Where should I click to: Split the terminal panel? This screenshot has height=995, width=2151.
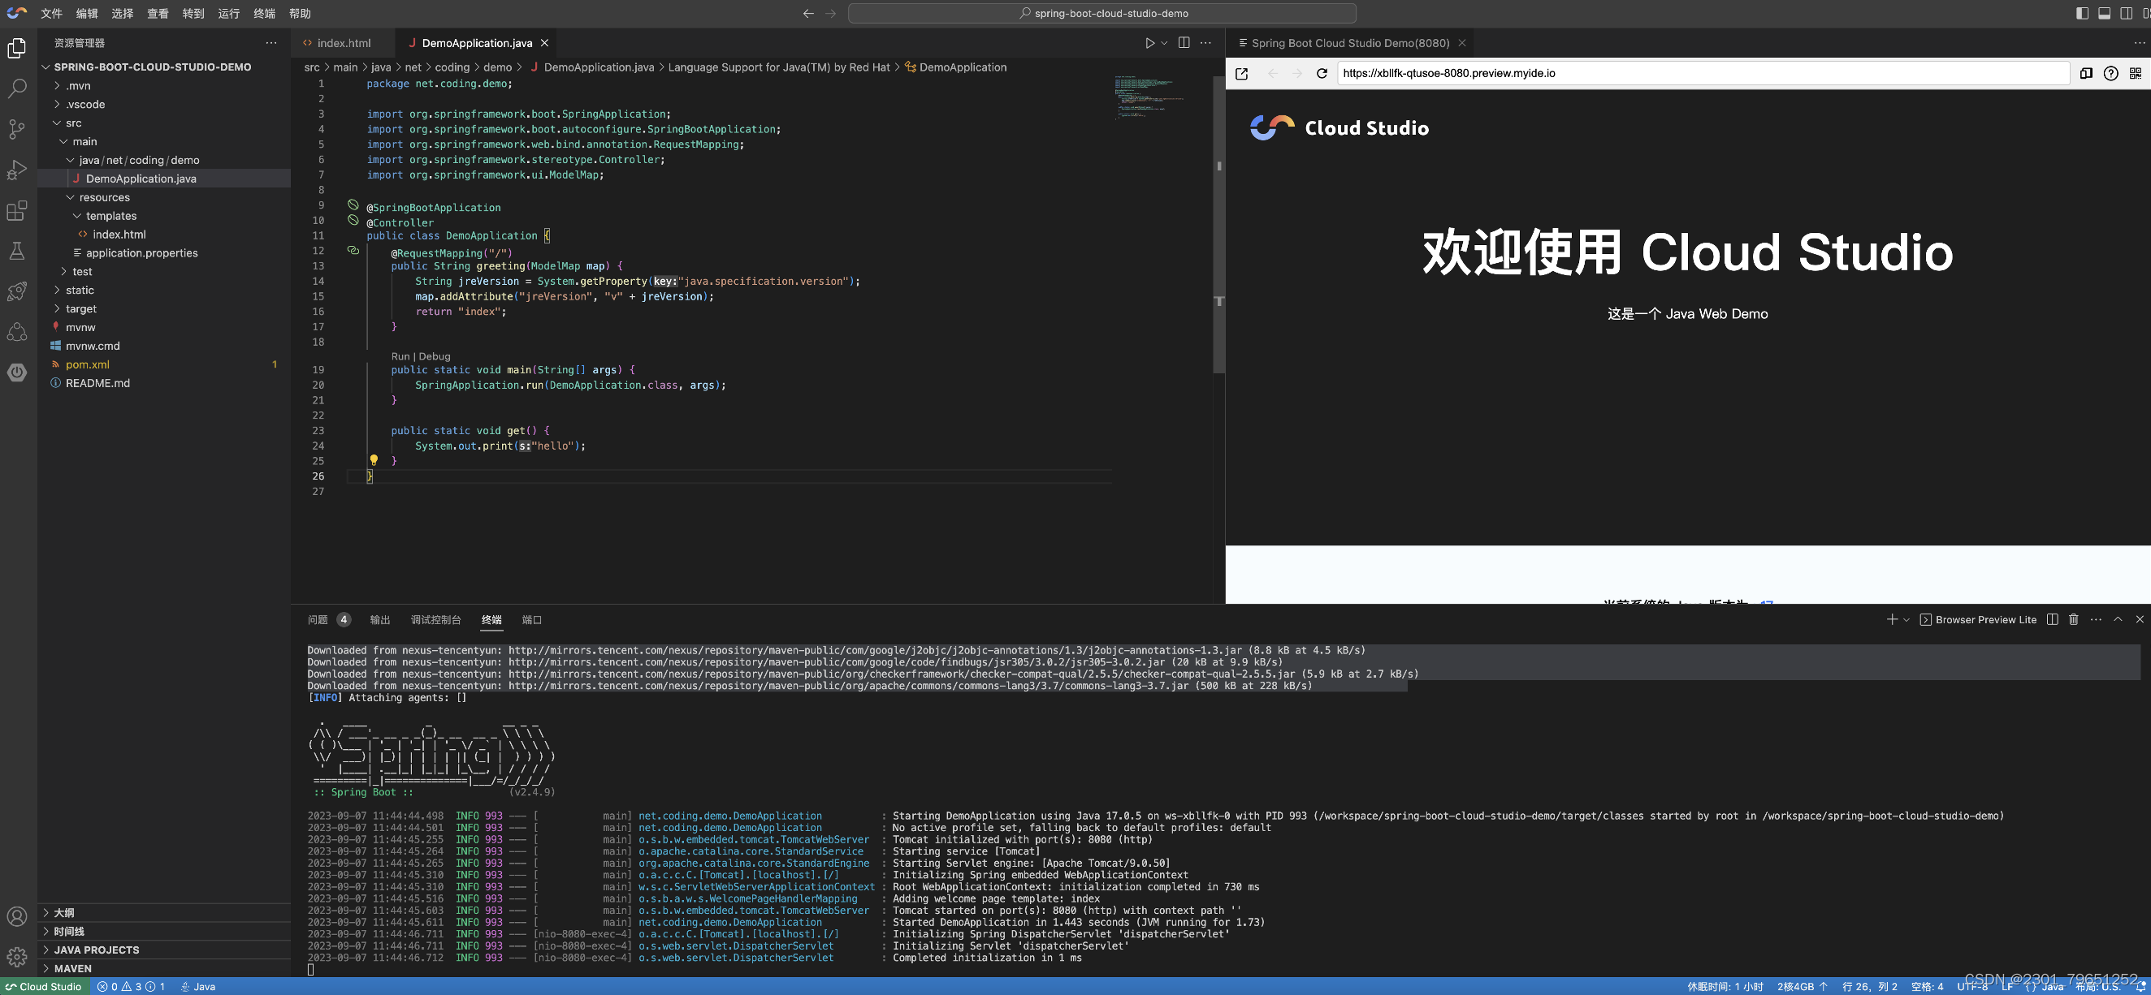point(2053,619)
